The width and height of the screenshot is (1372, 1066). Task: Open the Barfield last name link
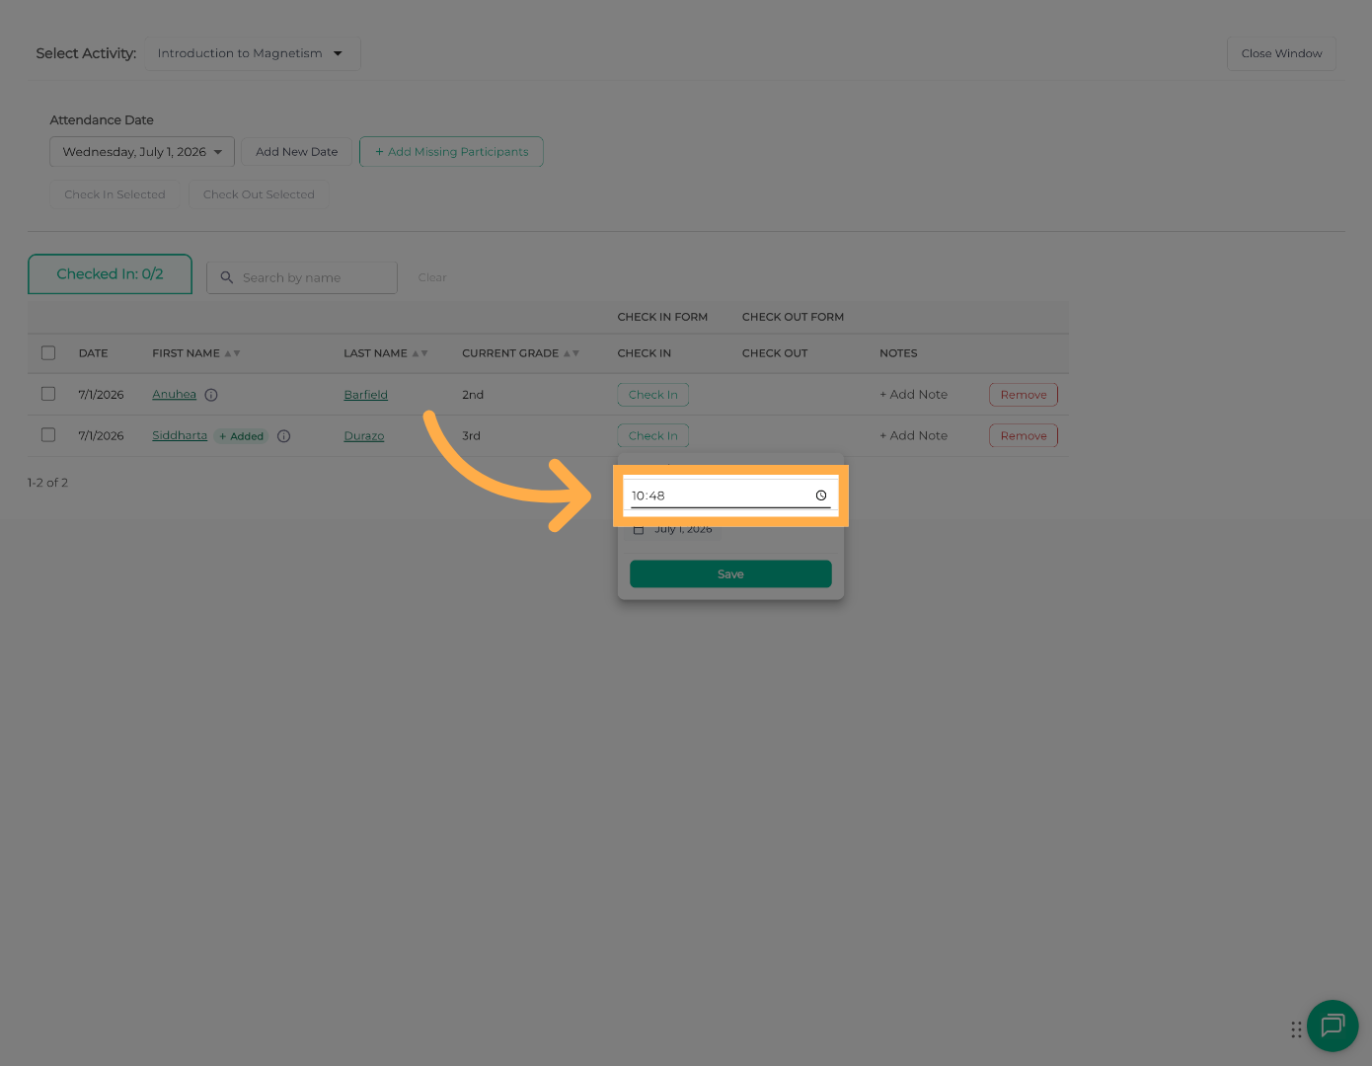(x=366, y=395)
